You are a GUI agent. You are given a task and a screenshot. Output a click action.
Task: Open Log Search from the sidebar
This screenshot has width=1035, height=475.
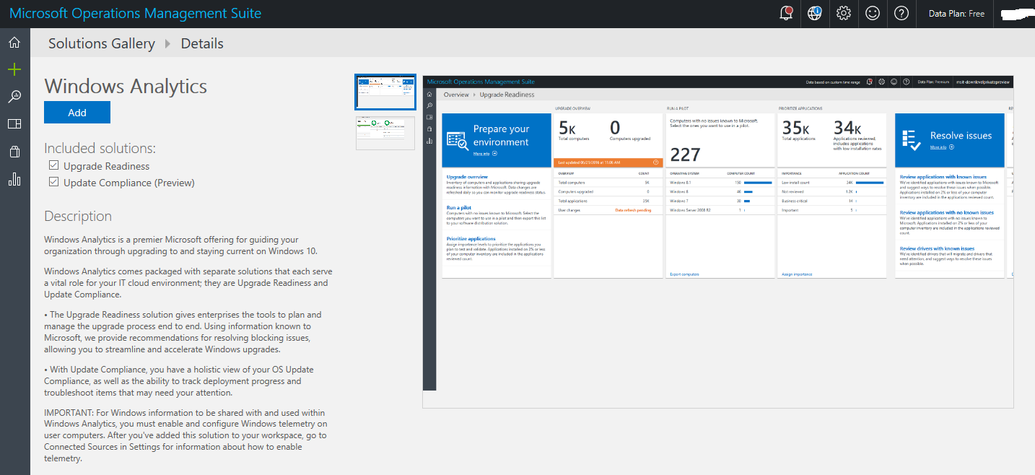point(14,96)
